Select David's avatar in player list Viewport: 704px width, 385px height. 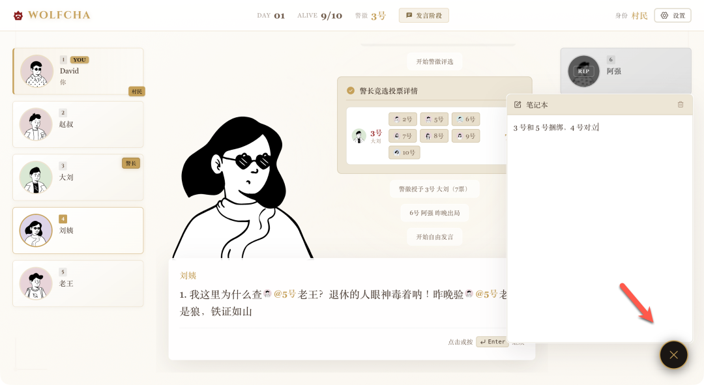[x=37, y=71]
